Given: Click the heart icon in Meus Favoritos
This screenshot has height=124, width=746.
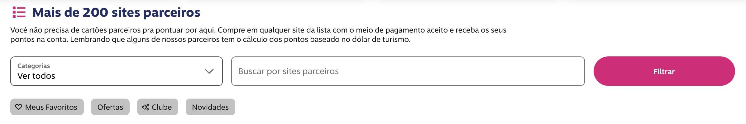Looking at the screenshot, I should pos(19,107).
